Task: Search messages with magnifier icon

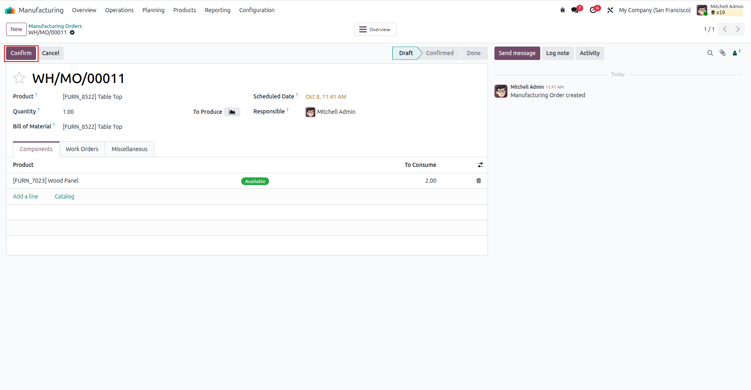Action: point(710,53)
